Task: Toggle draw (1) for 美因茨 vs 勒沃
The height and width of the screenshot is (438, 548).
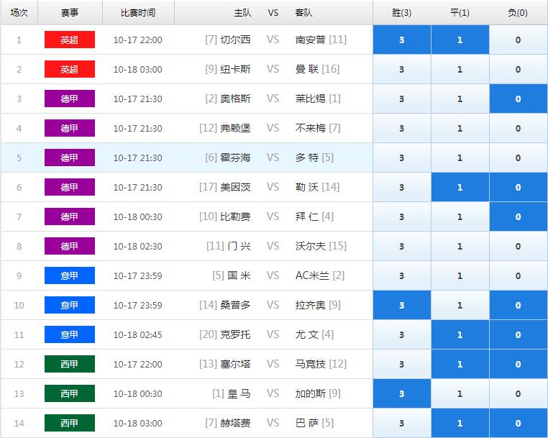Action: 460,187
